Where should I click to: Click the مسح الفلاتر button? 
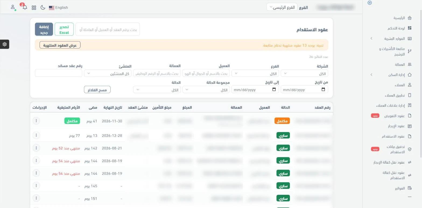(x=97, y=90)
